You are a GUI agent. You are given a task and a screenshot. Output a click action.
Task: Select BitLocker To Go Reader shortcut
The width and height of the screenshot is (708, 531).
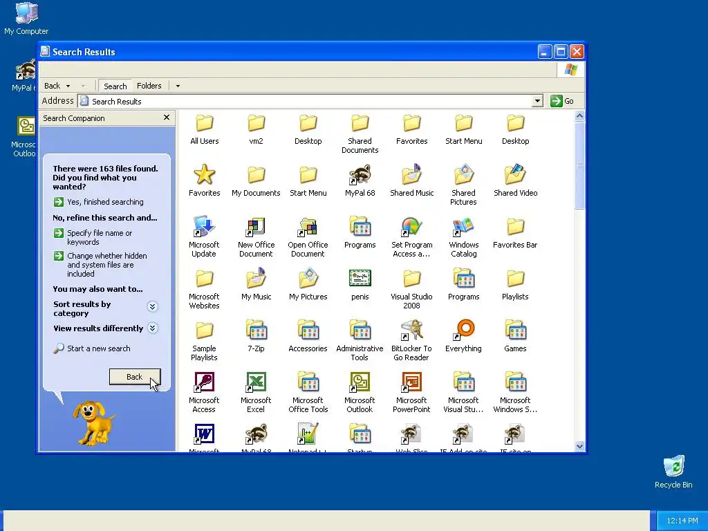click(x=412, y=341)
